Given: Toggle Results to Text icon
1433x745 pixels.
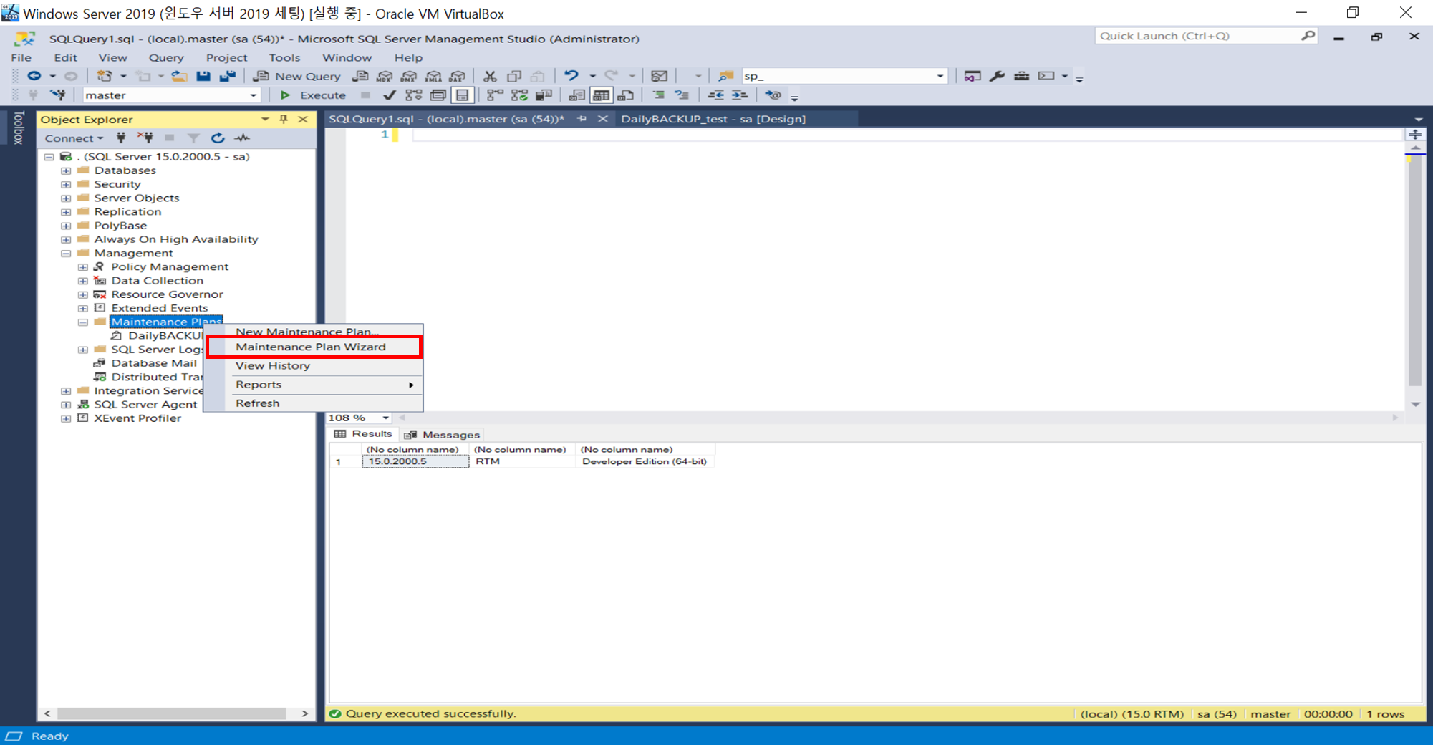Looking at the screenshot, I should coord(576,95).
